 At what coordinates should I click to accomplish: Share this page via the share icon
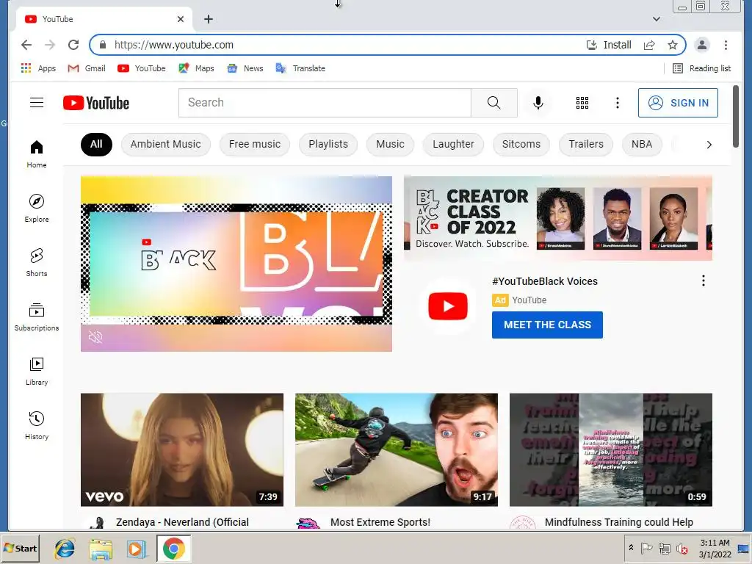[x=649, y=45]
